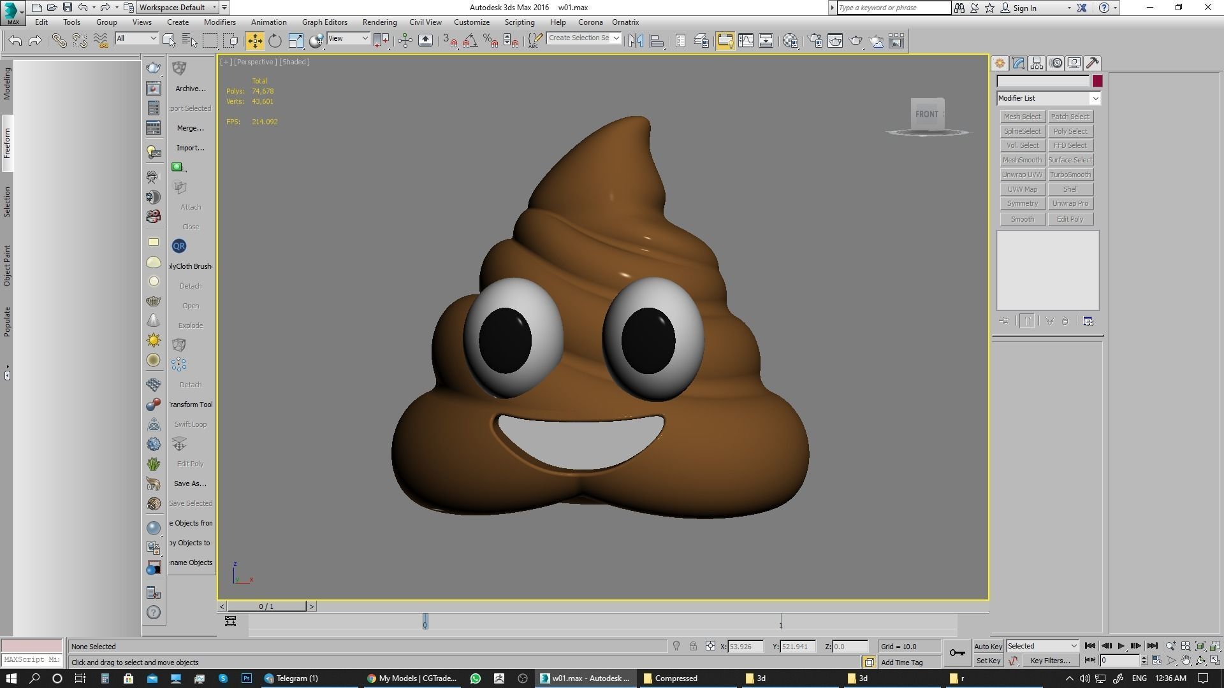Expand the Undo history dropdown arrow
The image size is (1224, 688).
[94, 8]
